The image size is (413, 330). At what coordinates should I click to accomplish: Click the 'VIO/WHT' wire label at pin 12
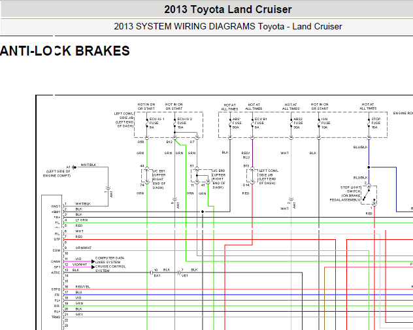80,265
